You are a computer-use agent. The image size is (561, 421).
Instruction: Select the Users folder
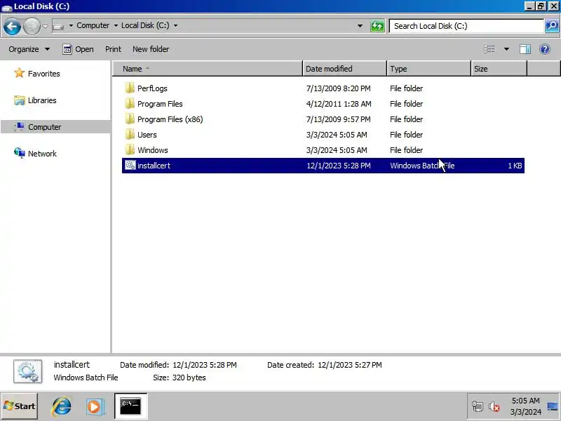147,135
